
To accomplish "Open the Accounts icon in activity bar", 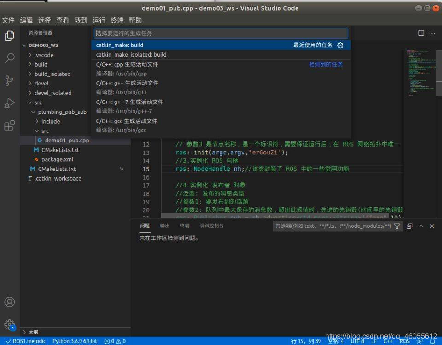I will (x=9, y=302).
